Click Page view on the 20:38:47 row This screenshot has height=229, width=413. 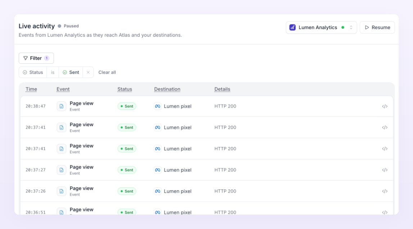point(81,104)
